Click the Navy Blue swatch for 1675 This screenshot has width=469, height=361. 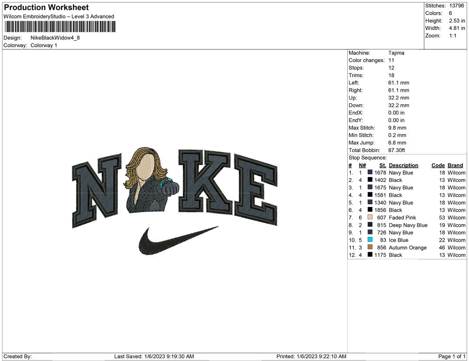370,188
